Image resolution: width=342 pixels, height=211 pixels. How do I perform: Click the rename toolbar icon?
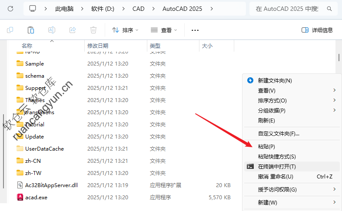[x=51, y=30]
